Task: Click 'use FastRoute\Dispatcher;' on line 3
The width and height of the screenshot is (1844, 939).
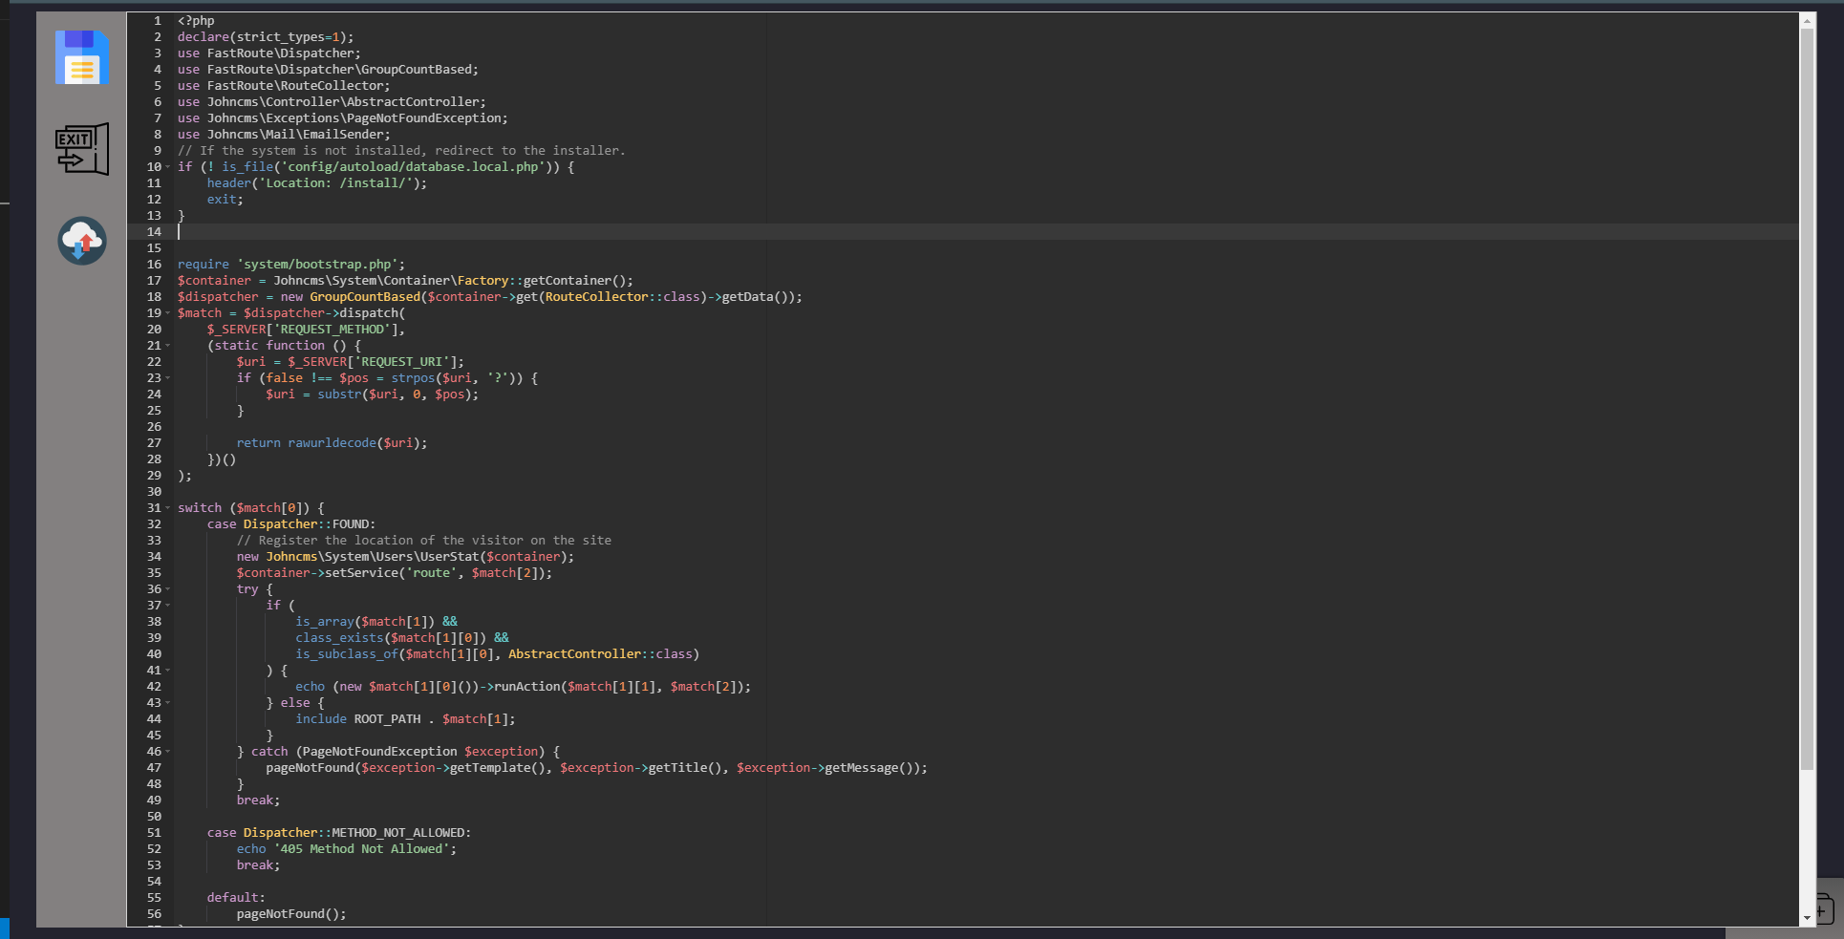Action: point(269,53)
